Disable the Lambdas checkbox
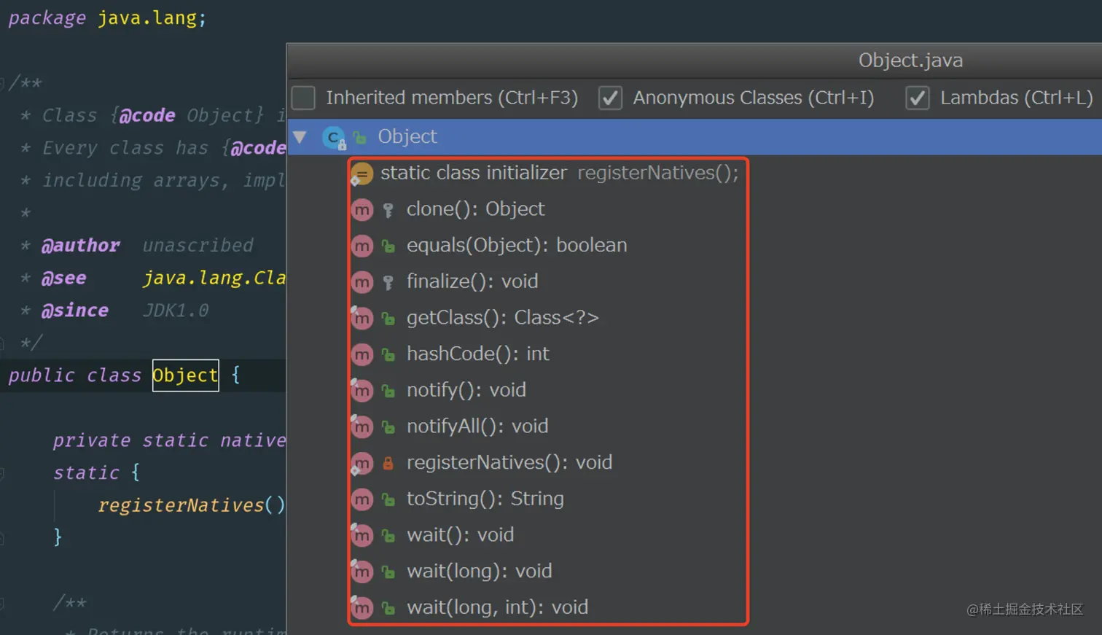Screen dimensions: 1102x635 coord(917,98)
